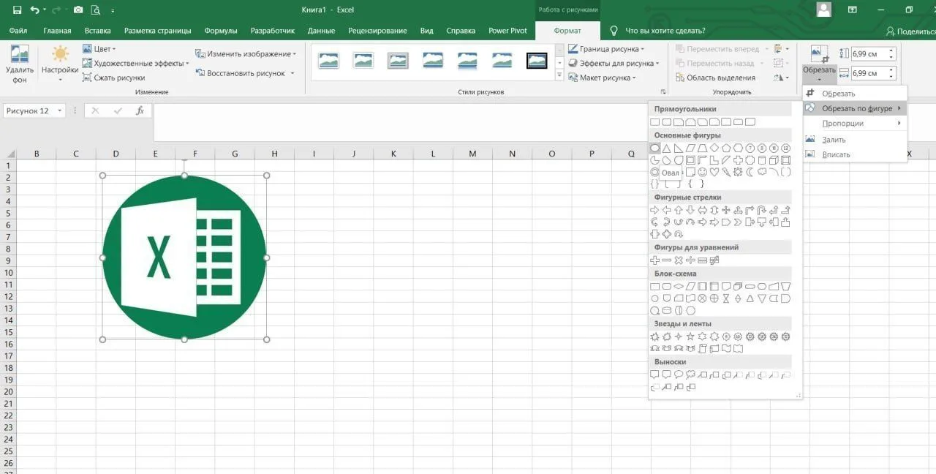The width and height of the screenshot is (936, 474).
Task: Click the Удалить фон icon
Action: (x=19, y=62)
